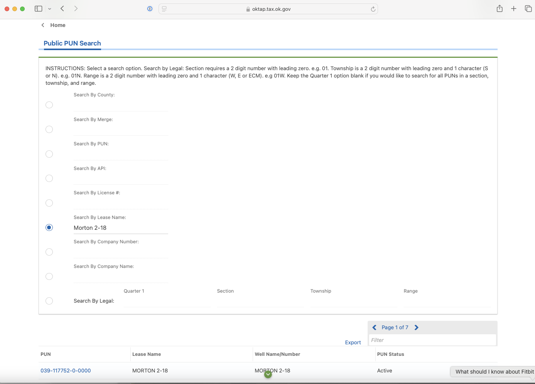Click the back chevron beside Home
The width and height of the screenshot is (535, 384).
43,25
